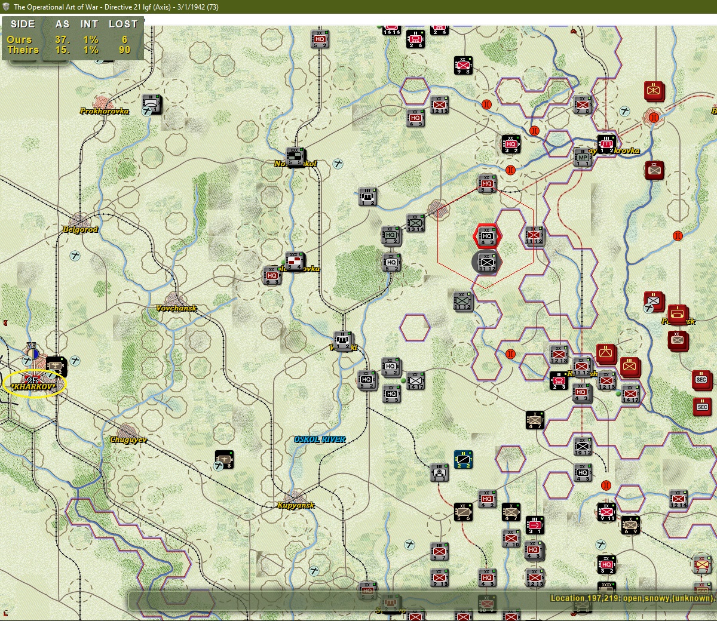Click the combat losses summary panel
This screenshot has height=621, width=717.
(x=73, y=38)
